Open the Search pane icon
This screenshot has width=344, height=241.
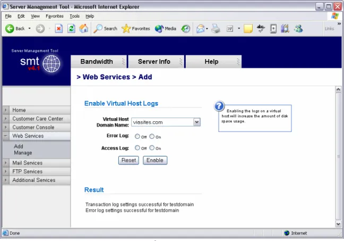98,29
